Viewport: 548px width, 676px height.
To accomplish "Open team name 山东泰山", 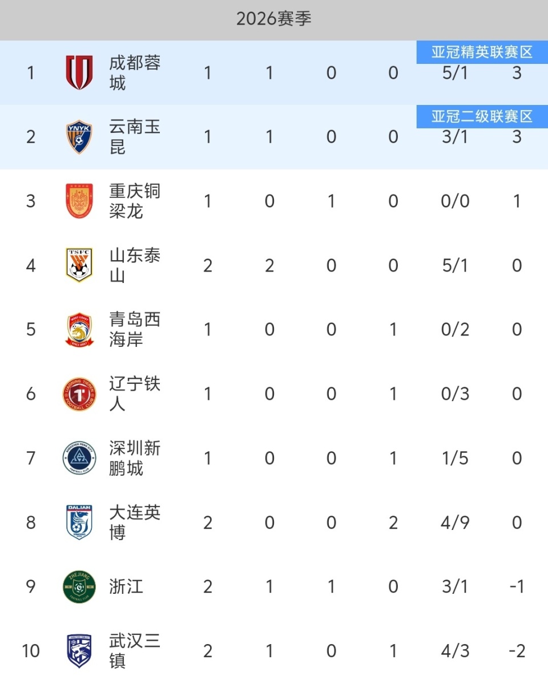I will (x=135, y=266).
